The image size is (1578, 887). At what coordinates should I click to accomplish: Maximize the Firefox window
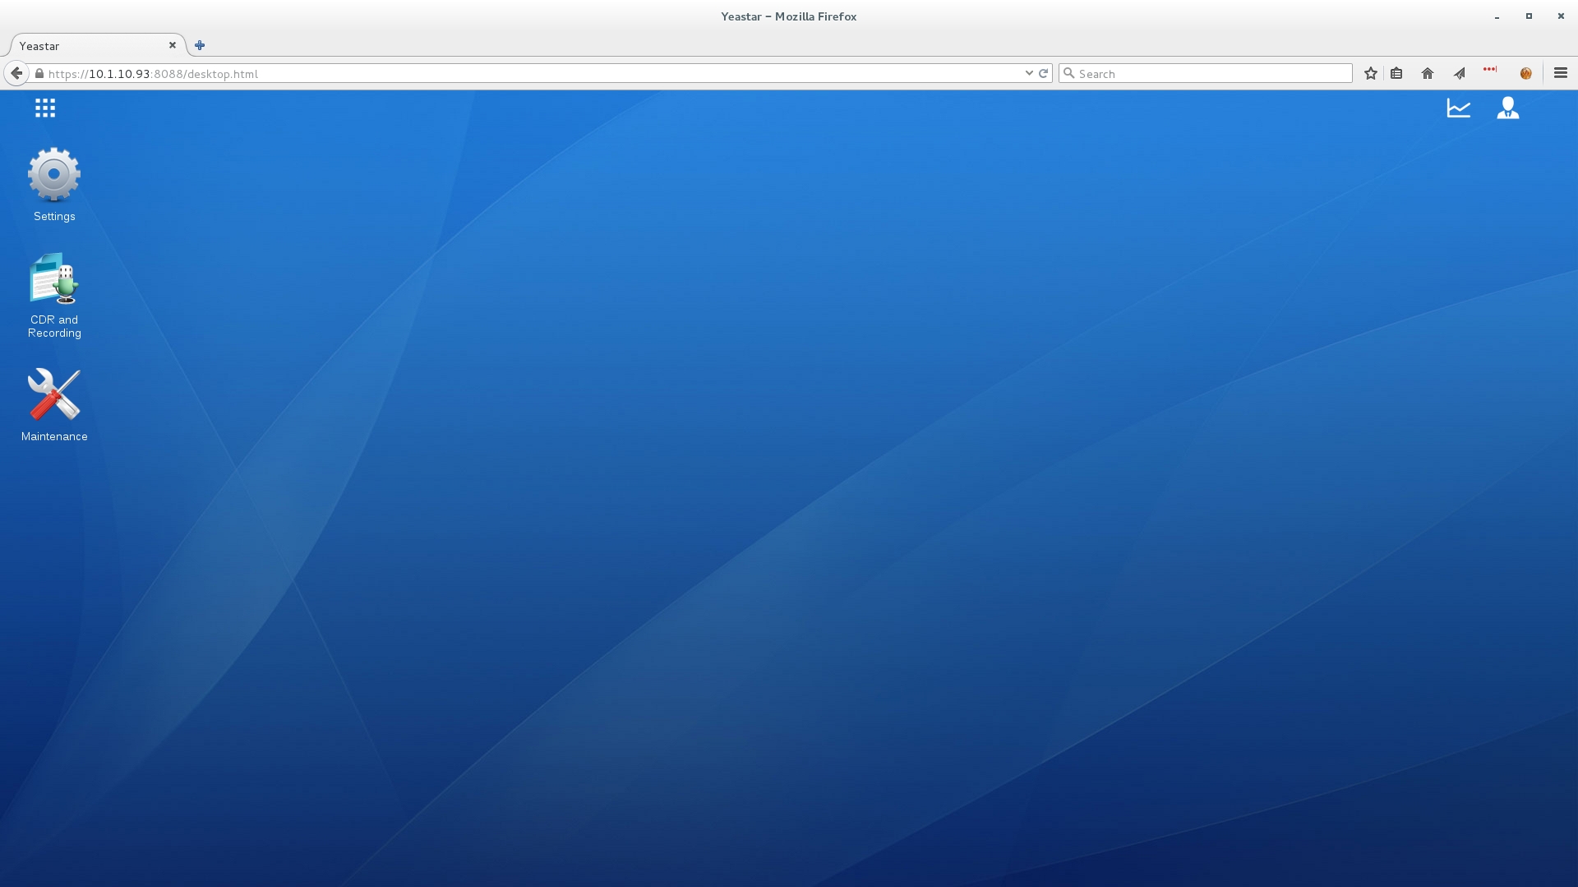click(x=1529, y=16)
